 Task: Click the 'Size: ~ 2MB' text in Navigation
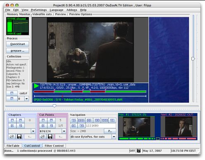click(x=78, y=131)
